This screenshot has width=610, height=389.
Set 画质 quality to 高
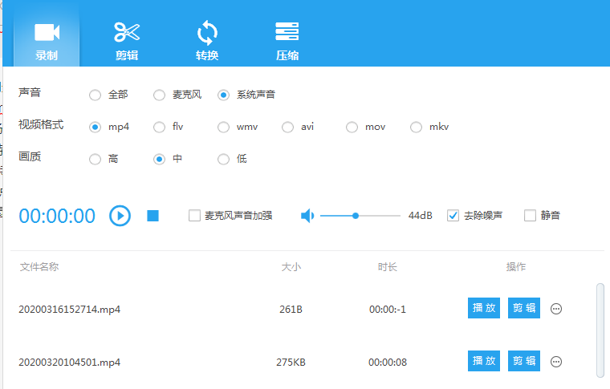pyautogui.click(x=96, y=159)
